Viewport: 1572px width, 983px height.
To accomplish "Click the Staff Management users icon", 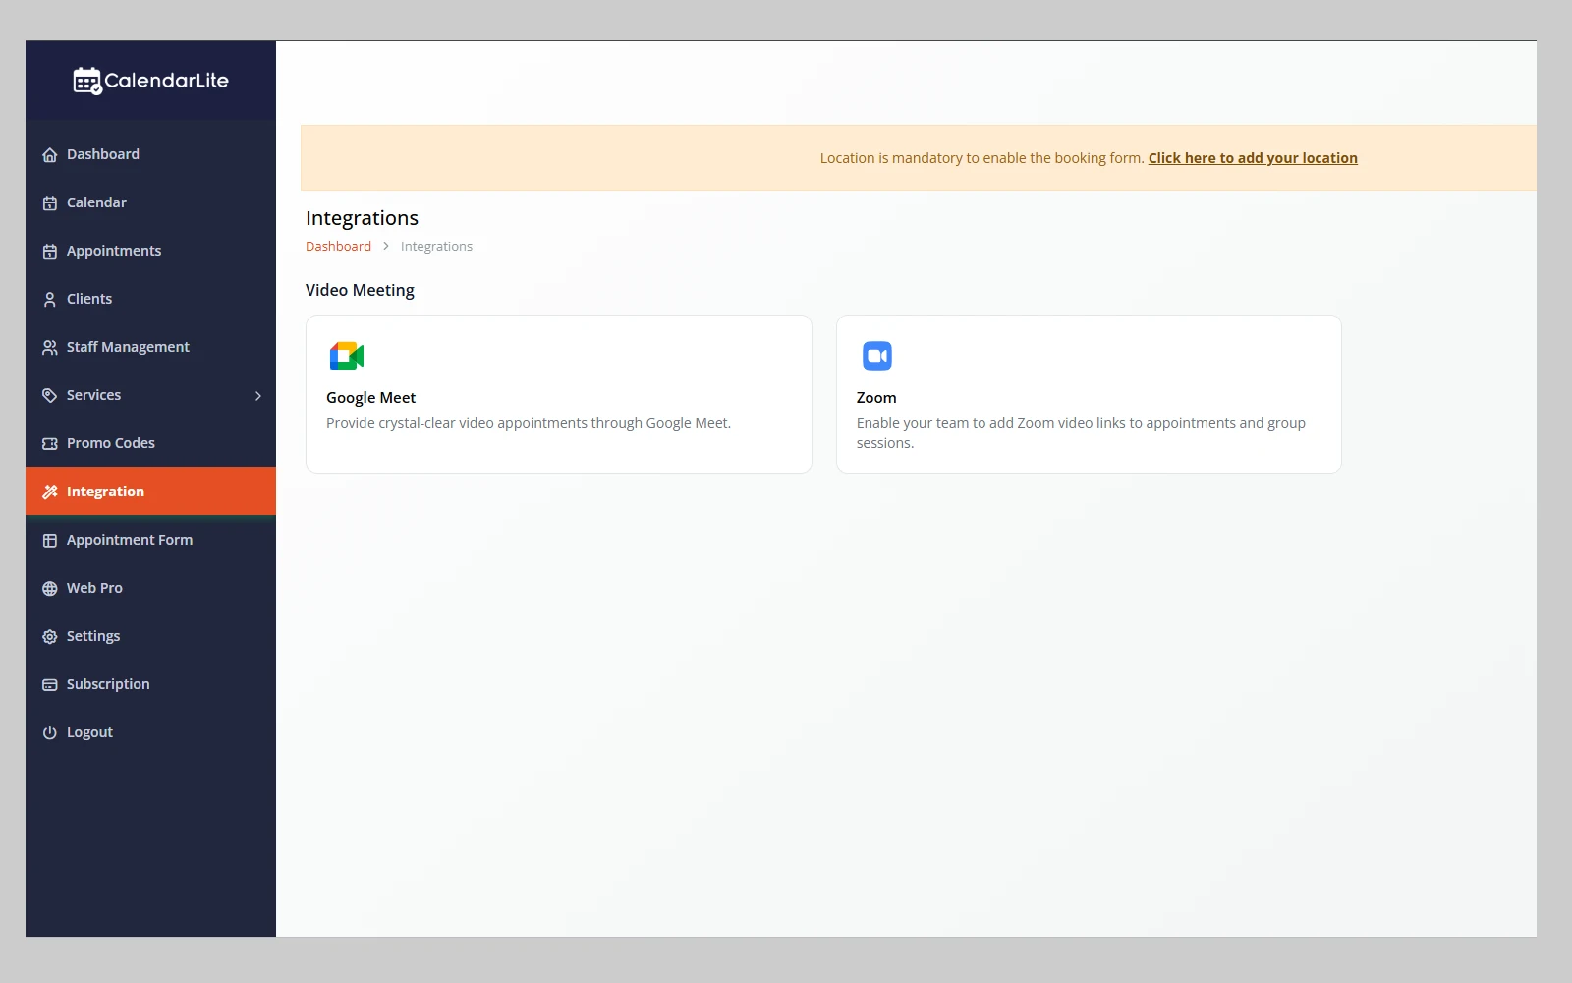I will click(x=50, y=348).
